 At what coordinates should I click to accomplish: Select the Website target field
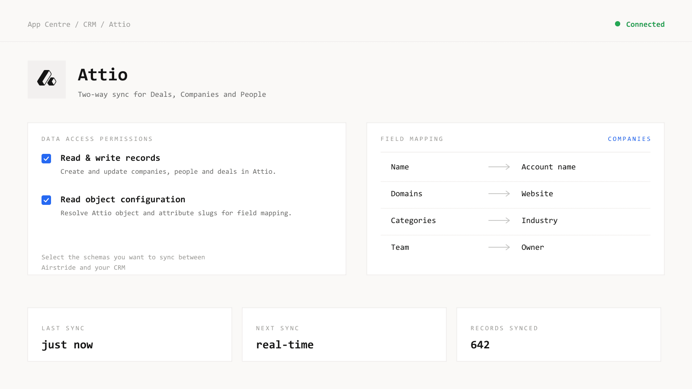pyautogui.click(x=537, y=194)
